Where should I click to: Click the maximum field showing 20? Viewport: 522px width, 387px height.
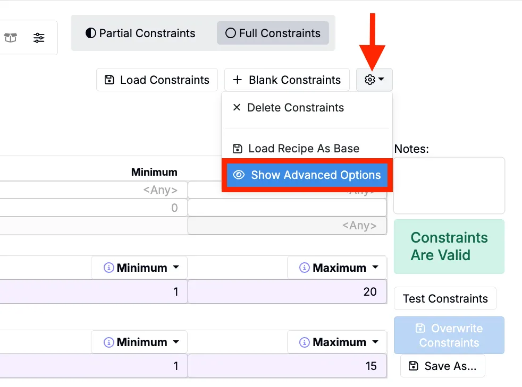(x=288, y=291)
